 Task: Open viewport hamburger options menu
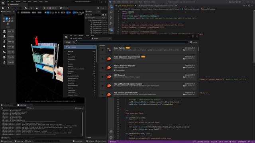[18, 12]
